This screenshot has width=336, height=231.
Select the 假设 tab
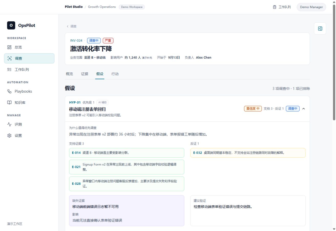tap(100, 74)
